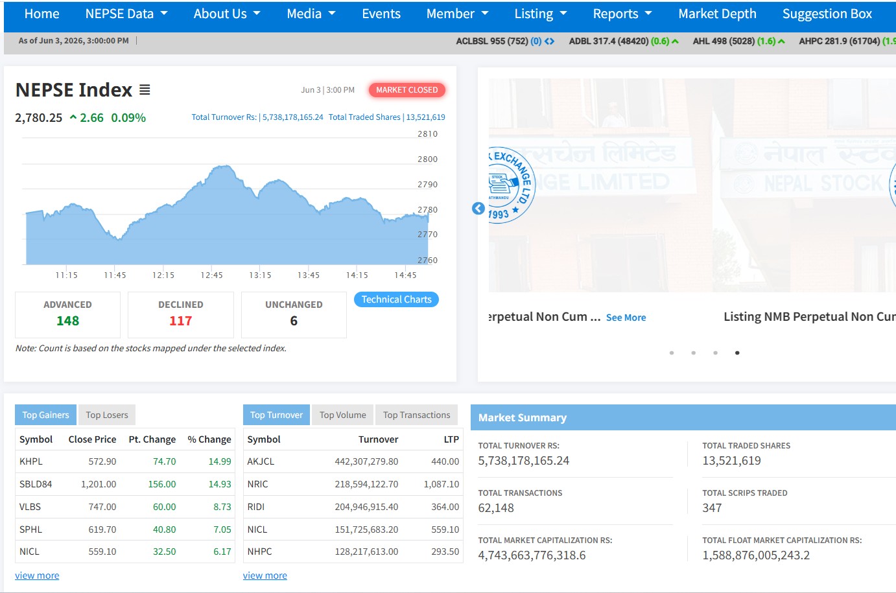Switch to the Top Transactions tab
Viewport: 896px width, 593px height.
[416, 415]
